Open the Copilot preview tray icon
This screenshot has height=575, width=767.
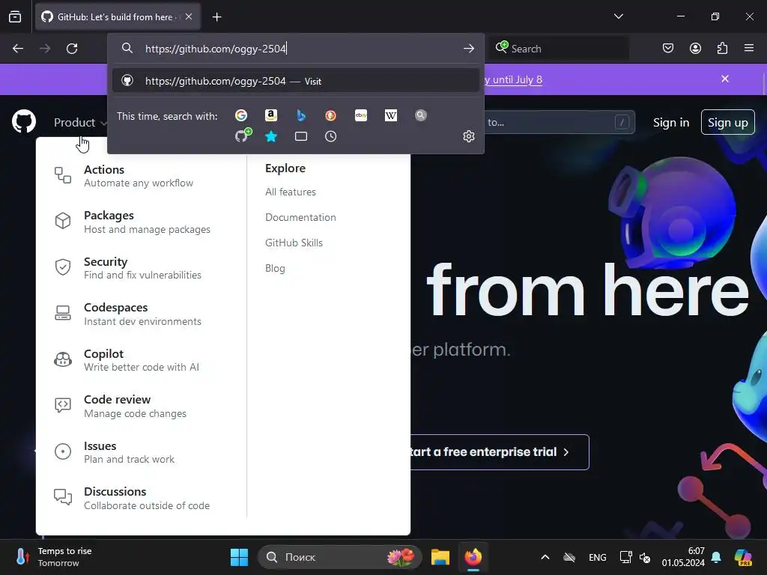tap(743, 557)
